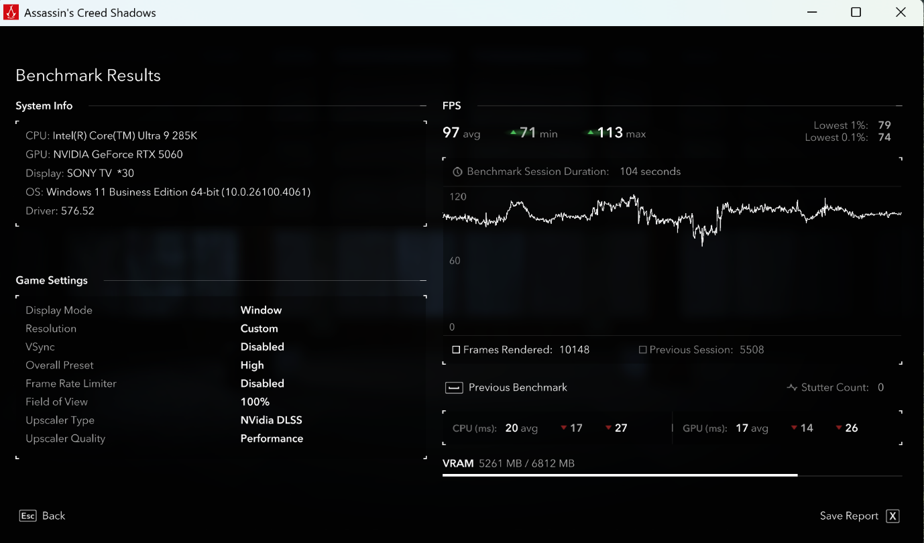The width and height of the screenshot is (924, 543).
Task: Click the Previous Session count 5508
Action: tap(752, 350)
